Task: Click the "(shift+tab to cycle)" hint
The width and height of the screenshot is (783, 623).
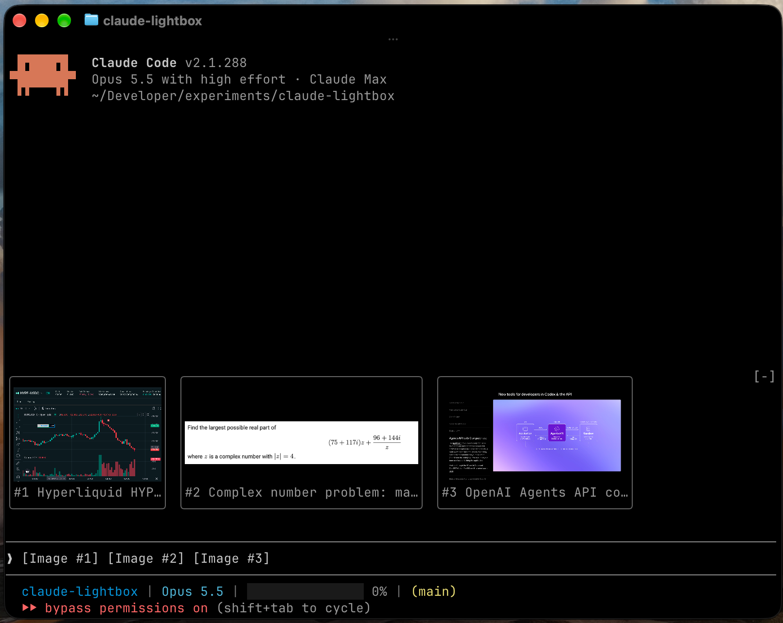Action: click(294, 608)
